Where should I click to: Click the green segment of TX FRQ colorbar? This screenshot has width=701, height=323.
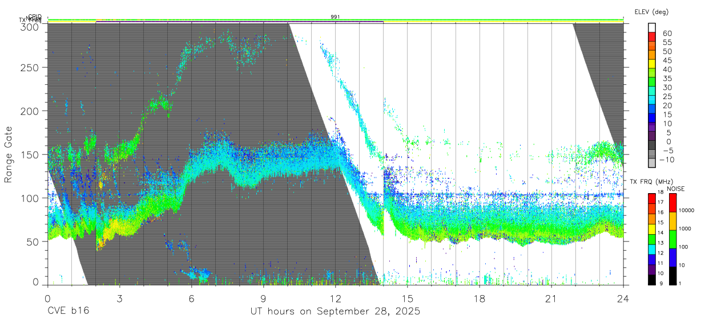click(652, 239)
